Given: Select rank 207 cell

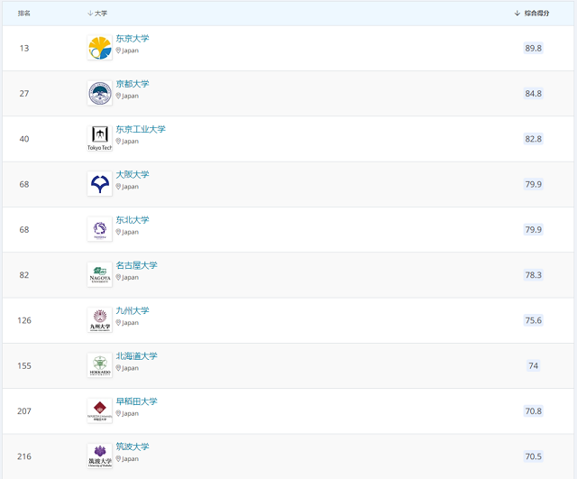Looking at the screenshot, I should 24,410.
